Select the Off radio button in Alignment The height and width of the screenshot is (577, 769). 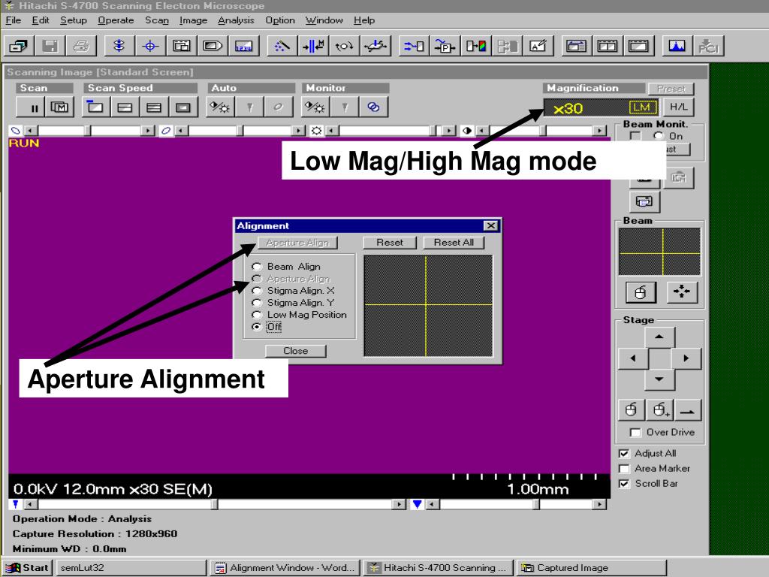[256, 327]
